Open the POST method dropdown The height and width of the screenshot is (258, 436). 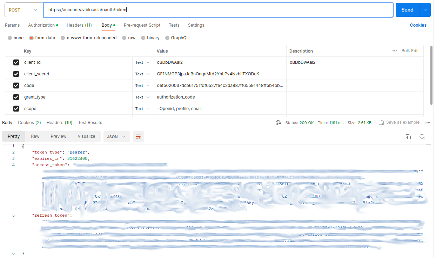click(x=23, y=9)
